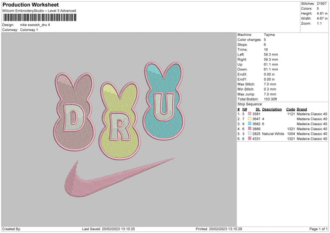Click the pink bunny with letter D
Screen dimensions: 330x233
pos(74,112)
